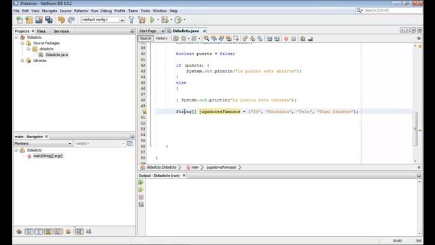
Task: Run the project with green play icon
Action: click(152, 20)
